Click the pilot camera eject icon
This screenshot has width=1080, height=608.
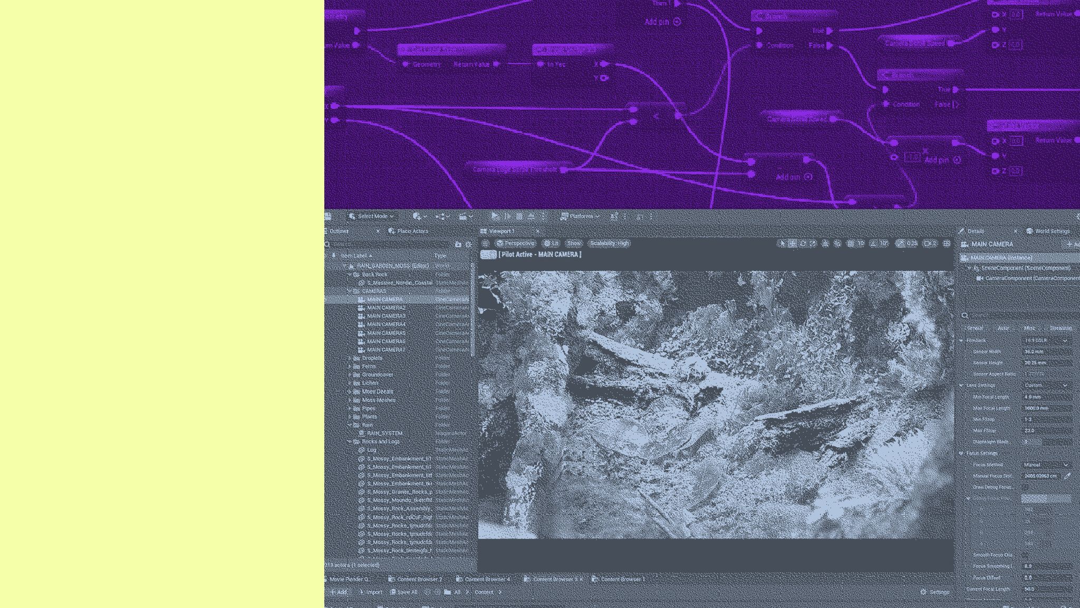[x=488, y=255]
